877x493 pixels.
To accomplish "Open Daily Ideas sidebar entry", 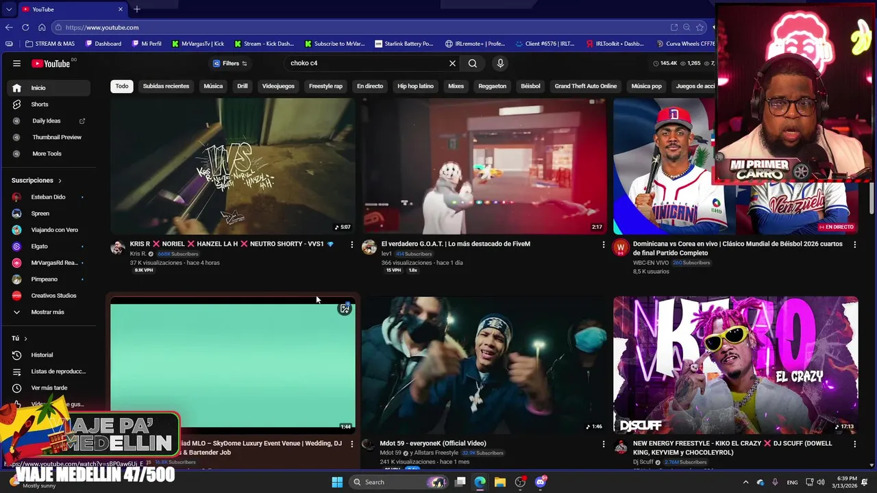I will [49, 121].
